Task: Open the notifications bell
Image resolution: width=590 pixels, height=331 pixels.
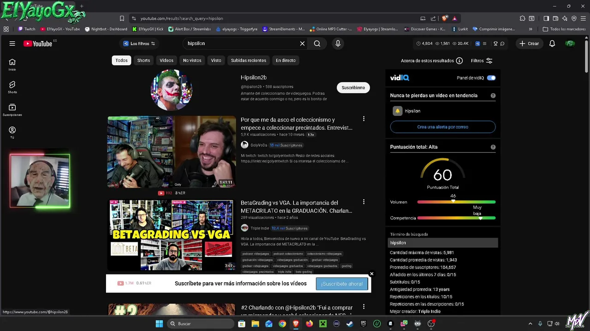Action: (x=552, y=43)
